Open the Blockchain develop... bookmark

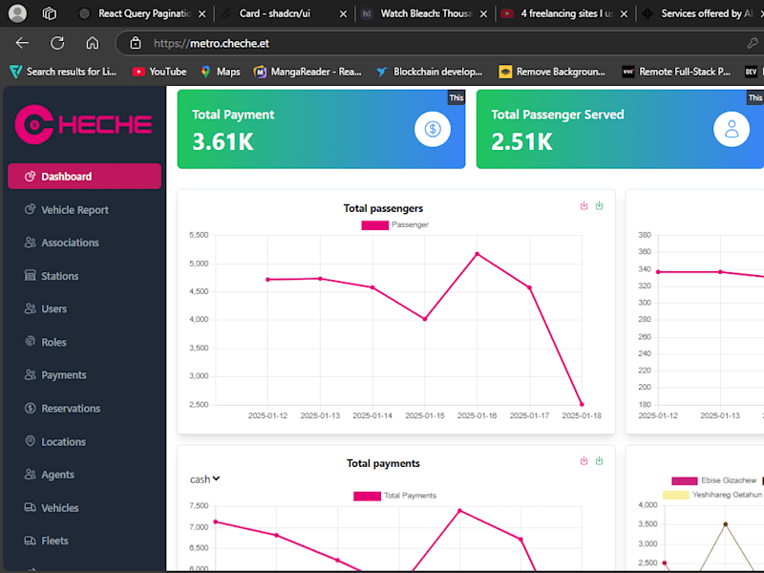click(x=429, y=72)
